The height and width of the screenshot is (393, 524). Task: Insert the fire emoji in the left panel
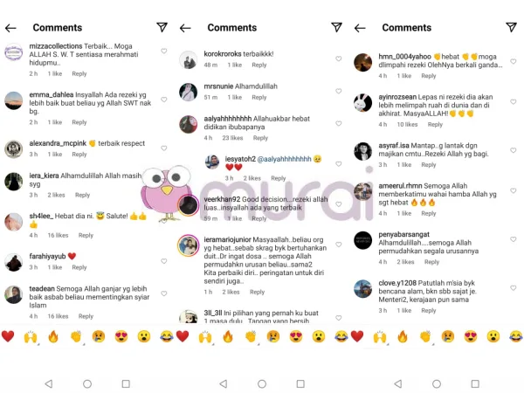(x=53, y=337)
